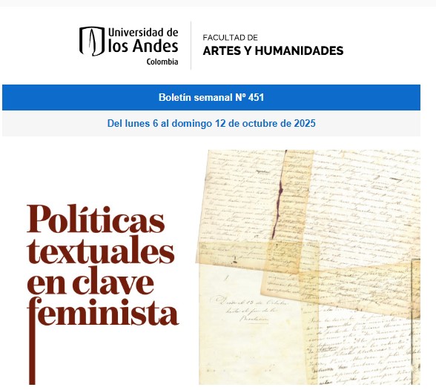The image size is (436, 390).
Task: Click the "los Andes" logo text
Action: point(143,46)
